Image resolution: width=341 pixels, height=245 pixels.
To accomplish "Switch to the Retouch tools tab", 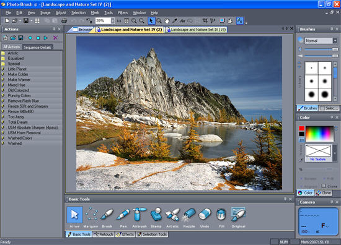I will coord(104,234).
